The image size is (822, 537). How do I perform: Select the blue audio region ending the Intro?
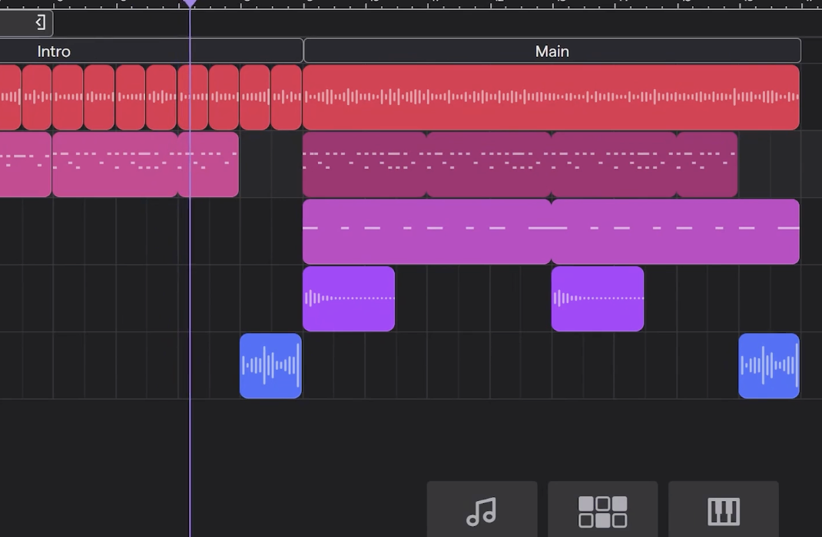[270, 366]
